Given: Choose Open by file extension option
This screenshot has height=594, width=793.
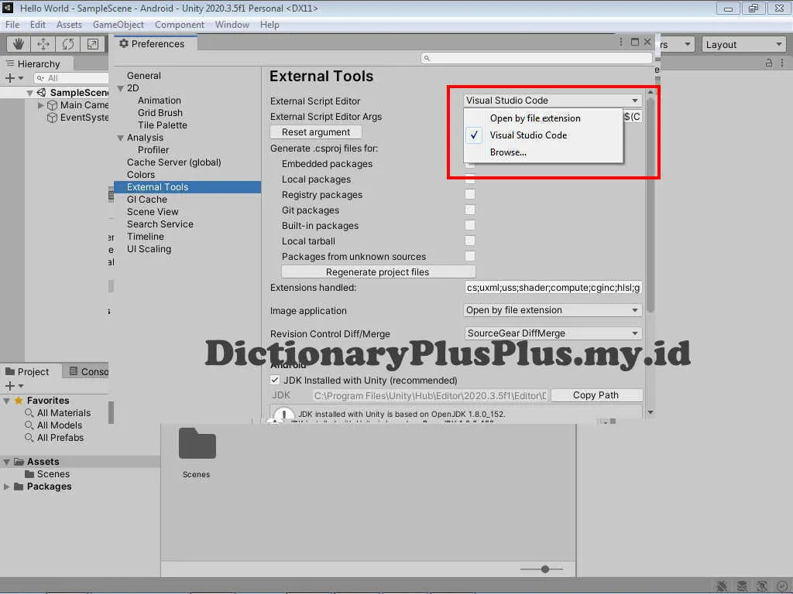Looking at the screenshot, I should tap(543, 118).
